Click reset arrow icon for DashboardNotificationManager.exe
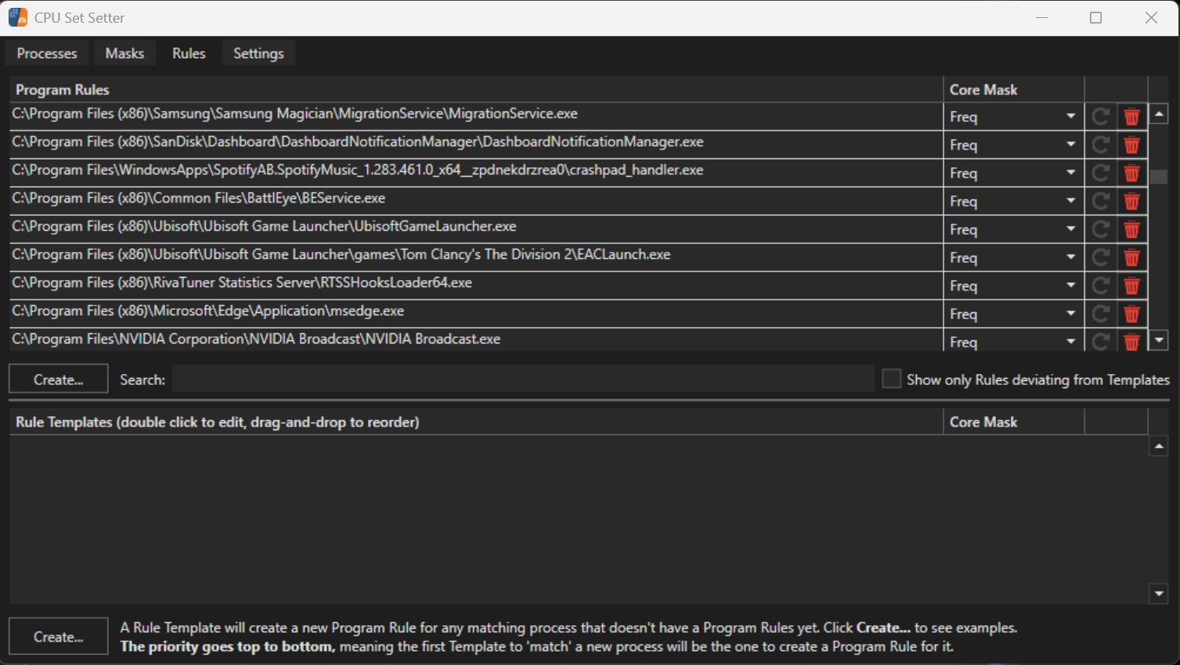This screenshot has width=1180, height=665. pyautogui.click(x=1101, y=145)
